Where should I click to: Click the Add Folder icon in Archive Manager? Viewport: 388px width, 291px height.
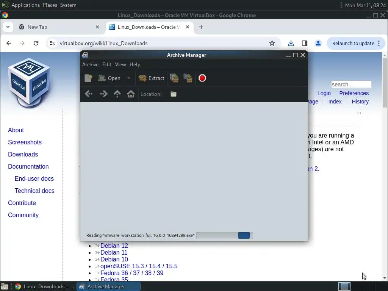point(188,78)
